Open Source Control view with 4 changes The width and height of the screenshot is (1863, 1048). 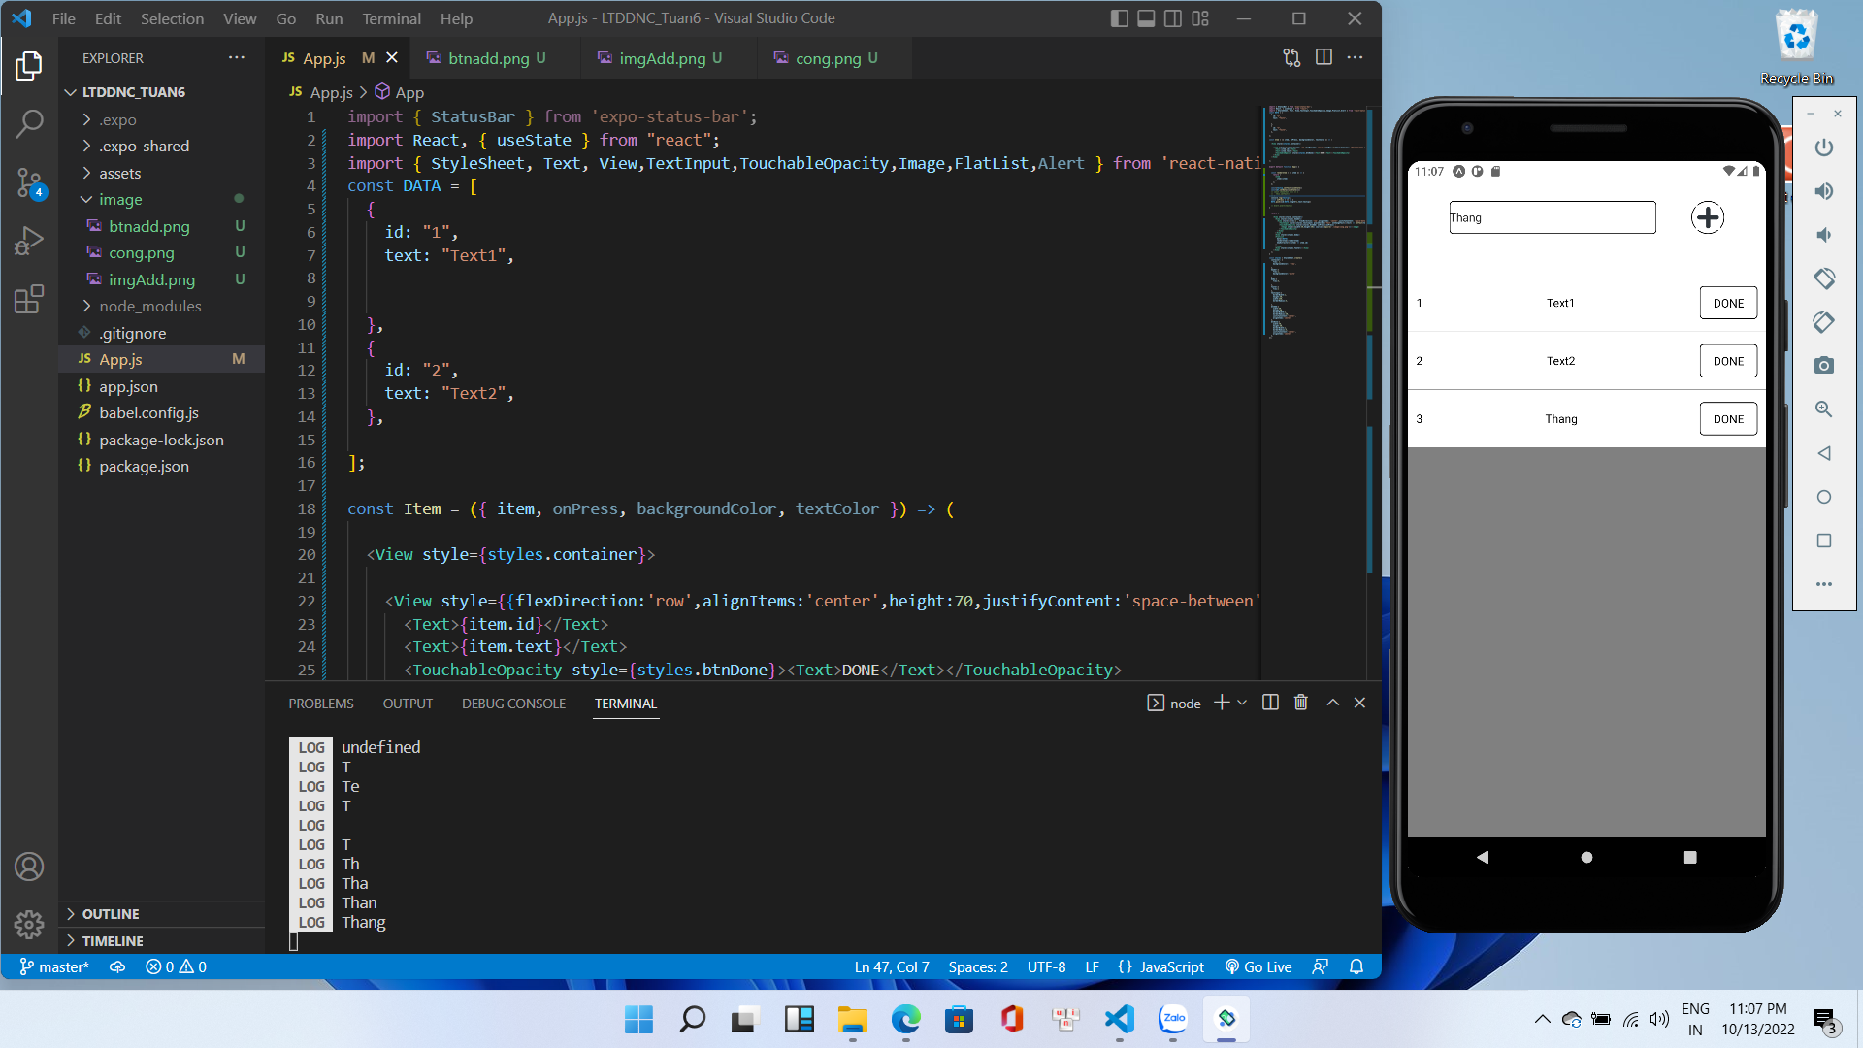[x=29, y=181]
